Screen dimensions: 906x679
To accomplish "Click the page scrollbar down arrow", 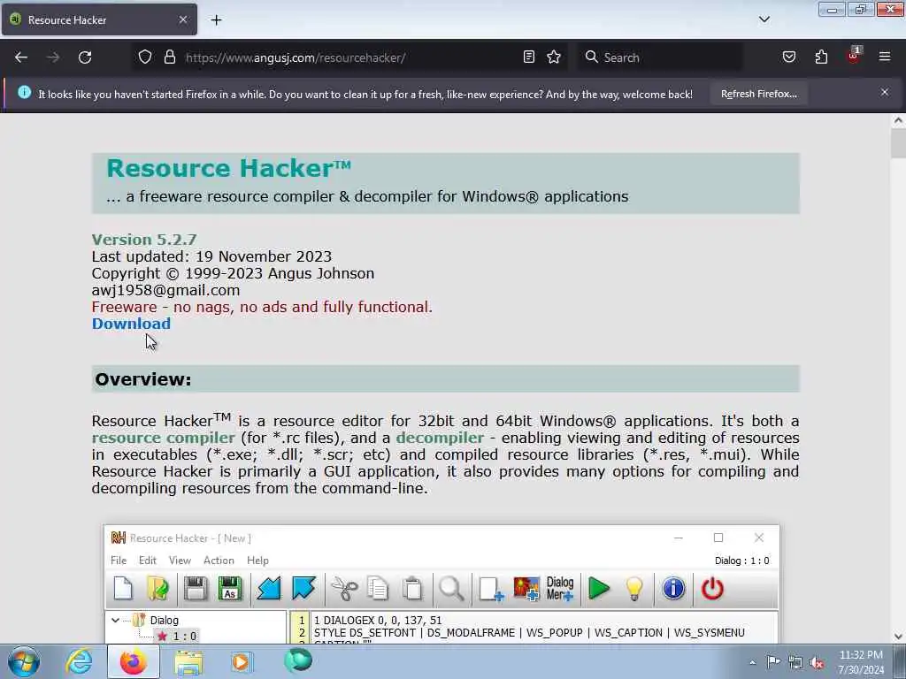I will pos(898,637).
